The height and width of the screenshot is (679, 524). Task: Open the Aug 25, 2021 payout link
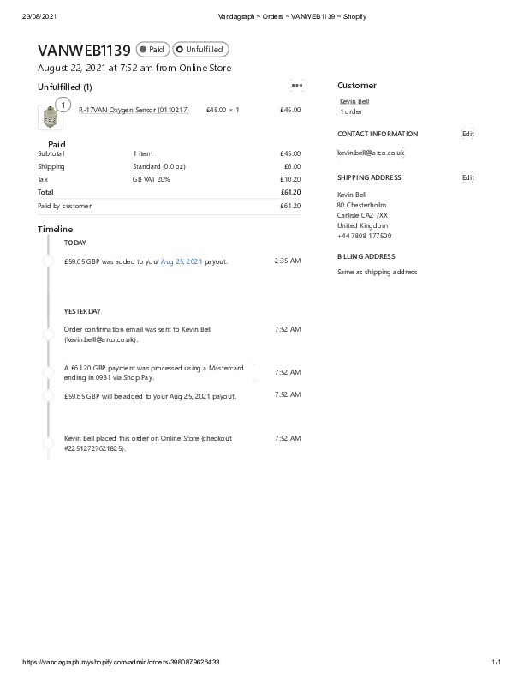(182, 261)
